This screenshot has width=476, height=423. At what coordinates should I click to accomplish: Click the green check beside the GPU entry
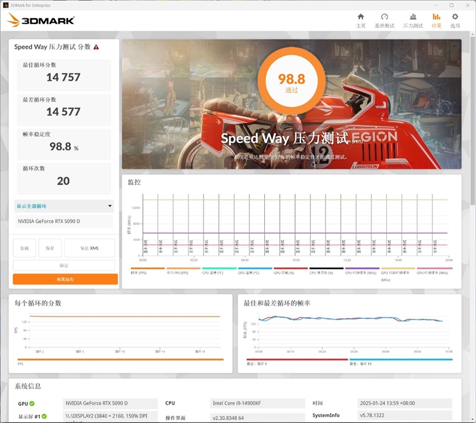point(32,402)
